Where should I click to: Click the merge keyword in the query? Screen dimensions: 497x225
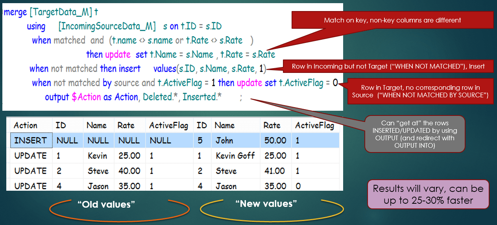(x=15, y=12)
